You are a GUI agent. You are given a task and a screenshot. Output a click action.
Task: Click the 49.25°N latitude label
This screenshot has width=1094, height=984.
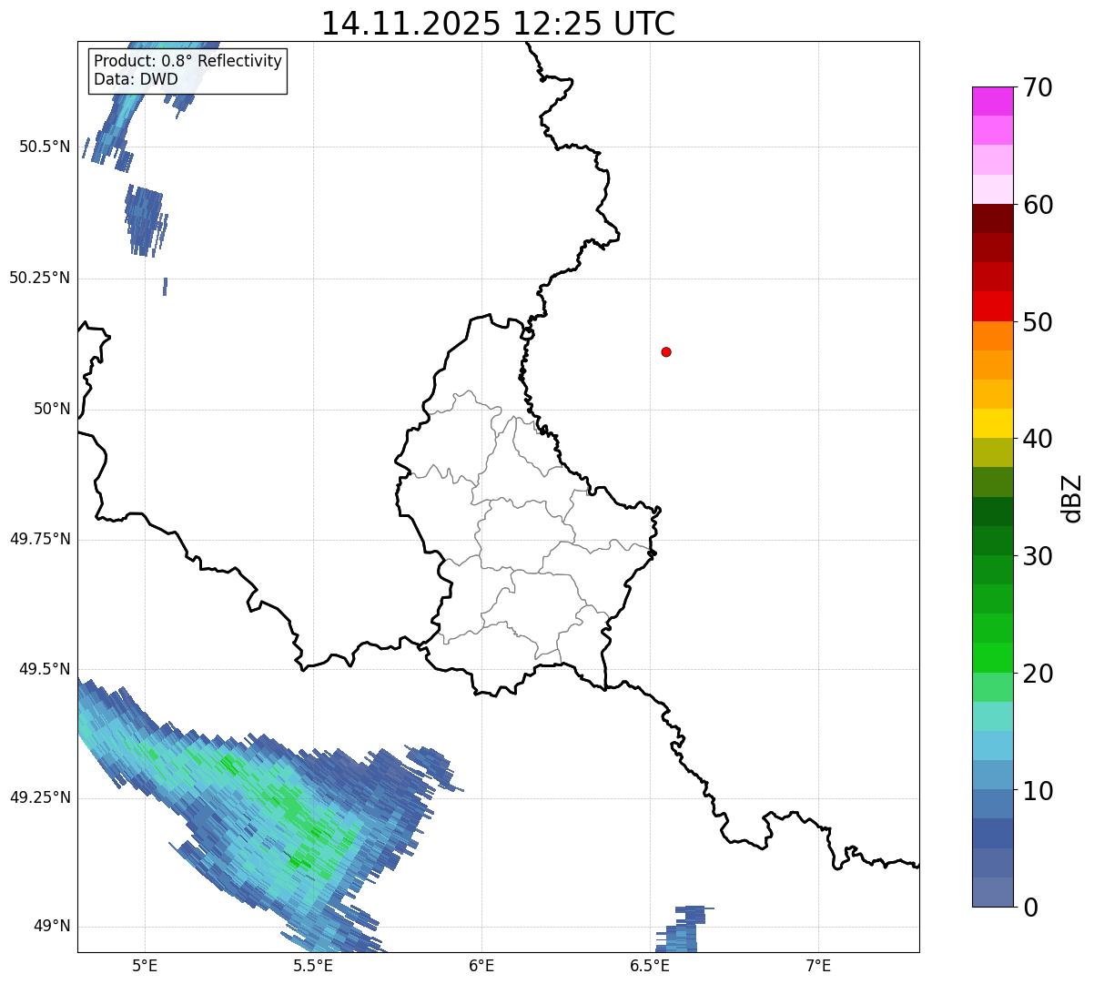(40, 798)
